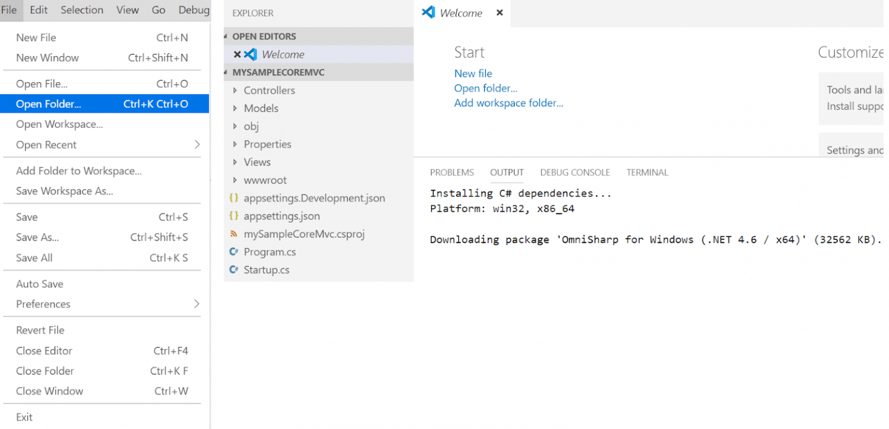Switch to the DEBUG CONSOLE tab
The width and height of the screenshot is (889, 429).
point(575,172)
